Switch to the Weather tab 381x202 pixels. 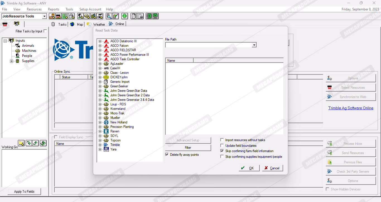[96, 24]
